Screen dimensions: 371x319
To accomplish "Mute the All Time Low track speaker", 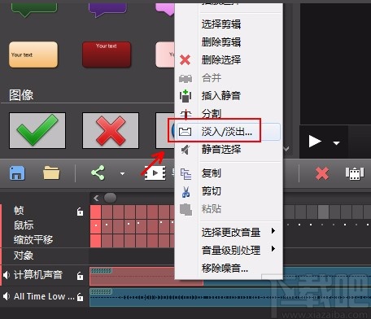I will click(7, 296).
